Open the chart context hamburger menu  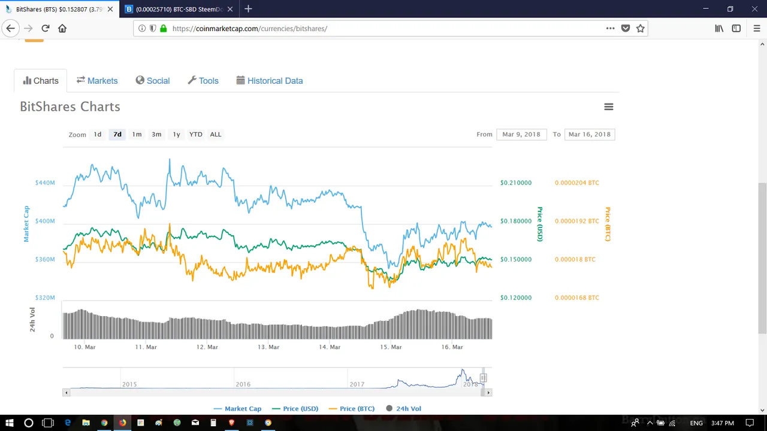pos(609,107)
